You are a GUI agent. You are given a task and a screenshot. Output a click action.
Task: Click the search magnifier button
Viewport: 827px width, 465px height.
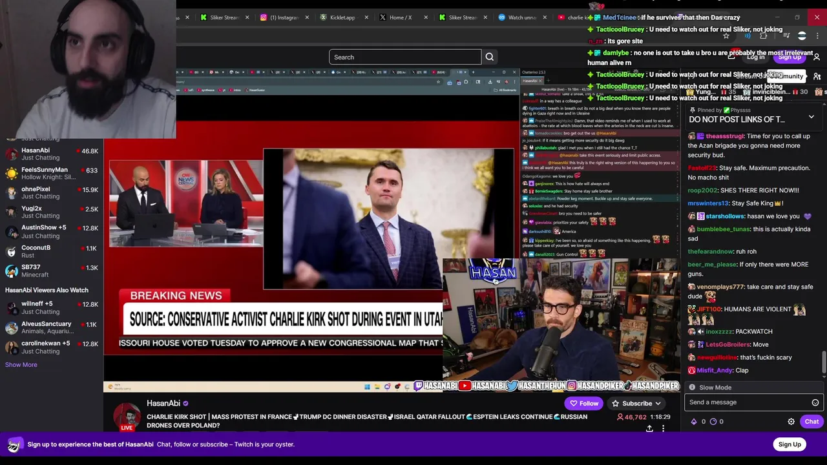[490, 57]
